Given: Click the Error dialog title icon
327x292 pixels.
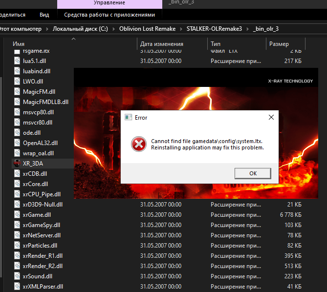Looking at the screenshot, I should [x=128, y=117].
